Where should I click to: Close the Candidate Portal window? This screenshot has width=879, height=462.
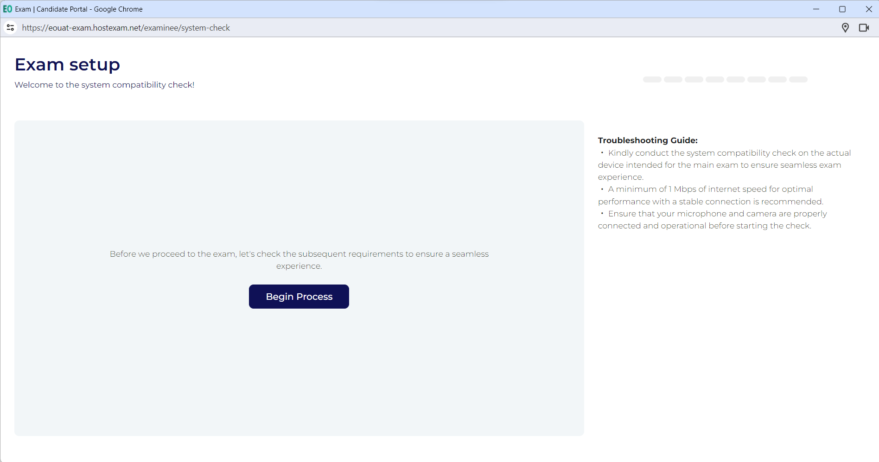[869, 9]
